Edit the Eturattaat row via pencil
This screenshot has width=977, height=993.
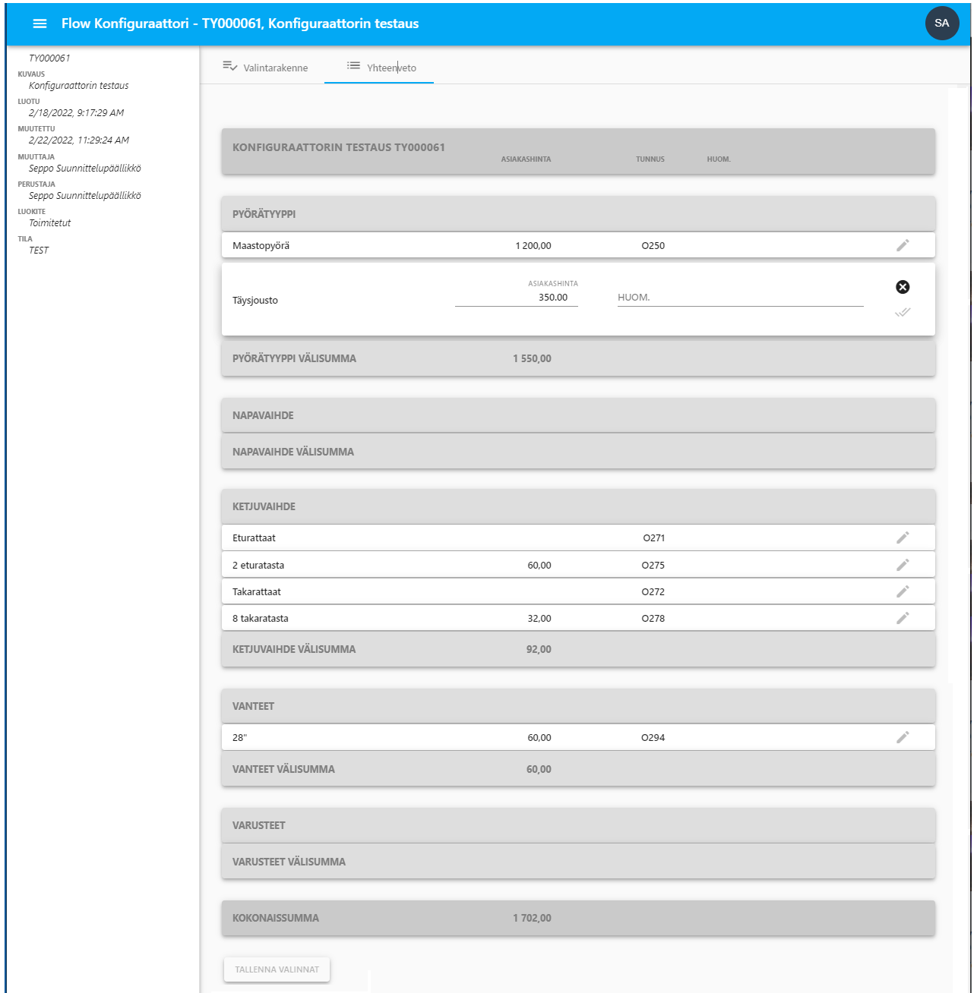(902, 537)
